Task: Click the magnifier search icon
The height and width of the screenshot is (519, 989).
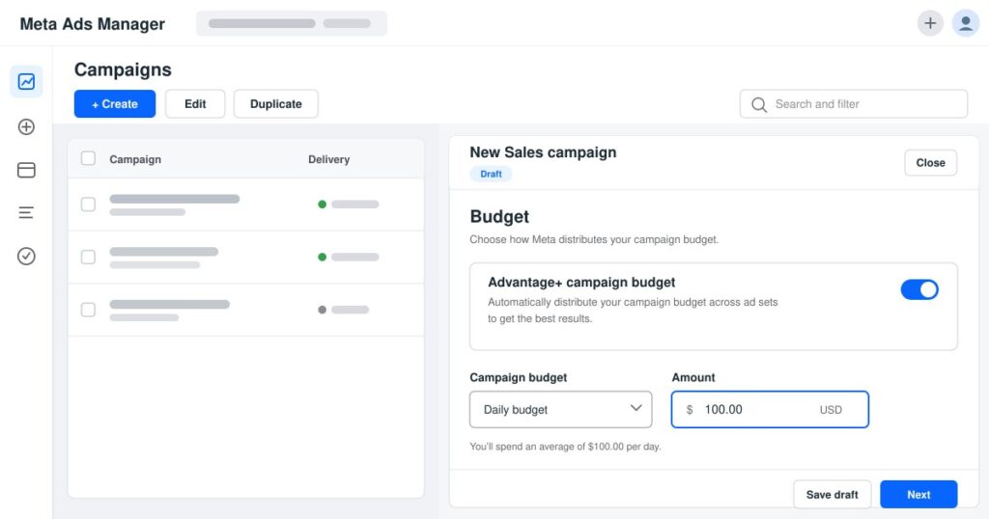Action: coord(759,104)
